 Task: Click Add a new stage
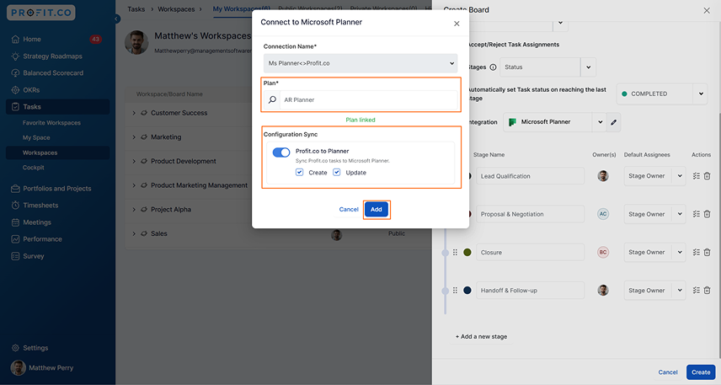(x=481, y=337)
